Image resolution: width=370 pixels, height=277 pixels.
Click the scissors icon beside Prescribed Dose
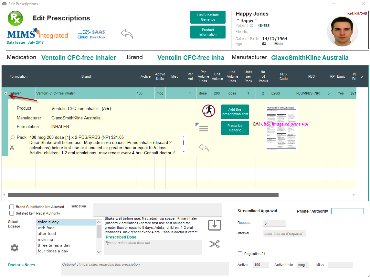(x=215, y=244)
